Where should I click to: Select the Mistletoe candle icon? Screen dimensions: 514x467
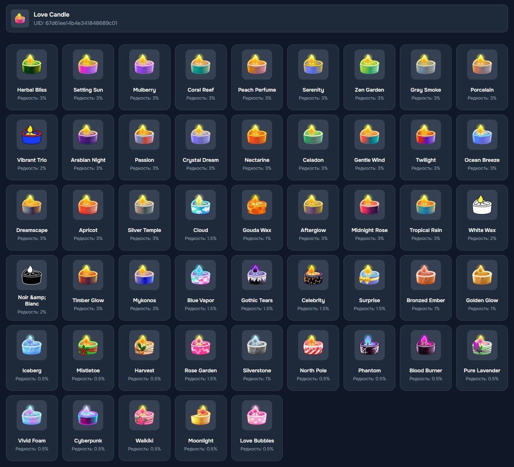pyautogui.click(x=88, y=345)
